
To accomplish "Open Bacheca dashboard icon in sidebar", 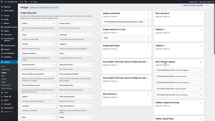I will click(x=2, y=7).
